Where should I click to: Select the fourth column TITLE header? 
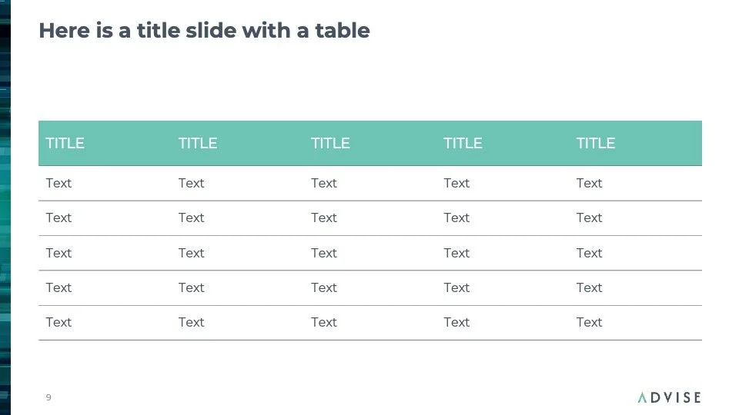pyautogui.click(x=463, y=143)
